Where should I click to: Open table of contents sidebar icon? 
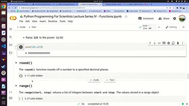point(11,29)
